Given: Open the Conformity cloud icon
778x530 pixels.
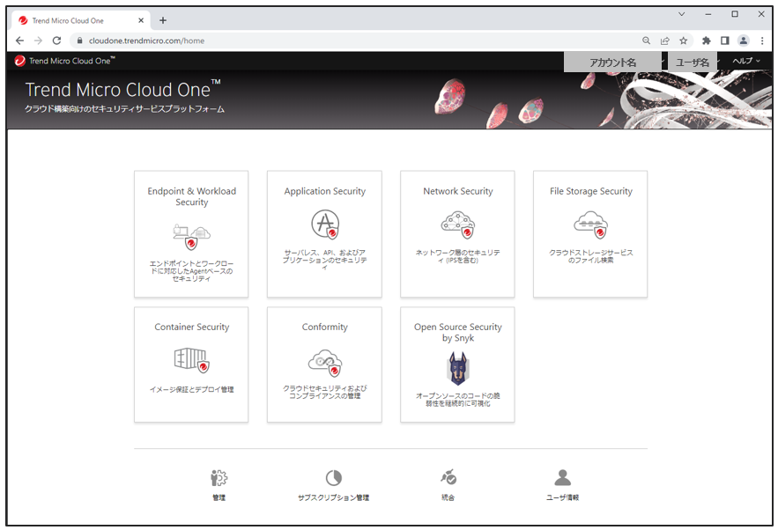Looking at the screenshot, I should click(324, 360).
